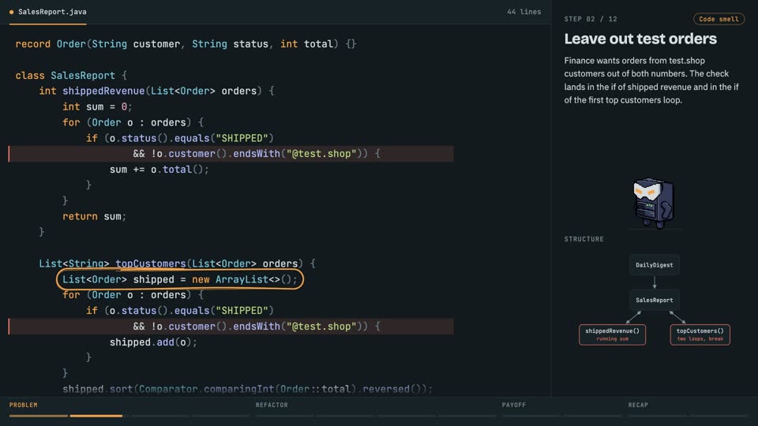Jump to the RECAP section

pos(638,405)
